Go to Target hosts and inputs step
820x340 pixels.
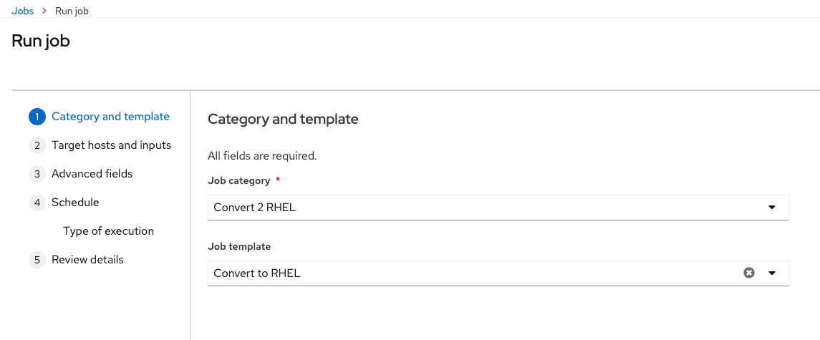(x=112, y=145)
